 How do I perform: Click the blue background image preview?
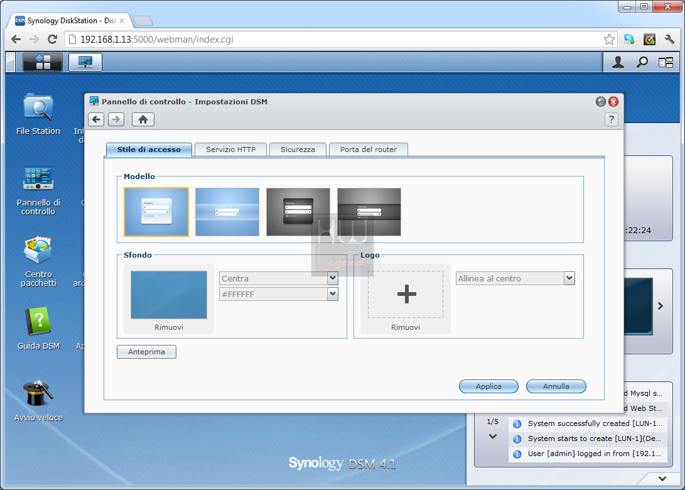point(169,295)
